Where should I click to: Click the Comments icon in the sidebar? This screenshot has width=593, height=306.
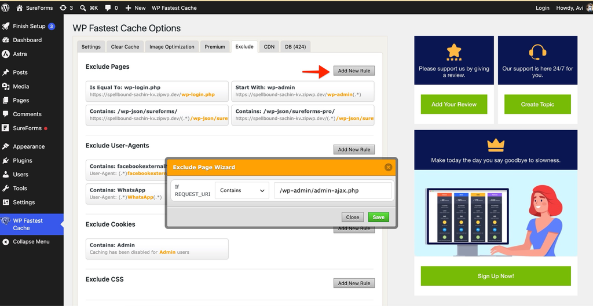point(6,114)
